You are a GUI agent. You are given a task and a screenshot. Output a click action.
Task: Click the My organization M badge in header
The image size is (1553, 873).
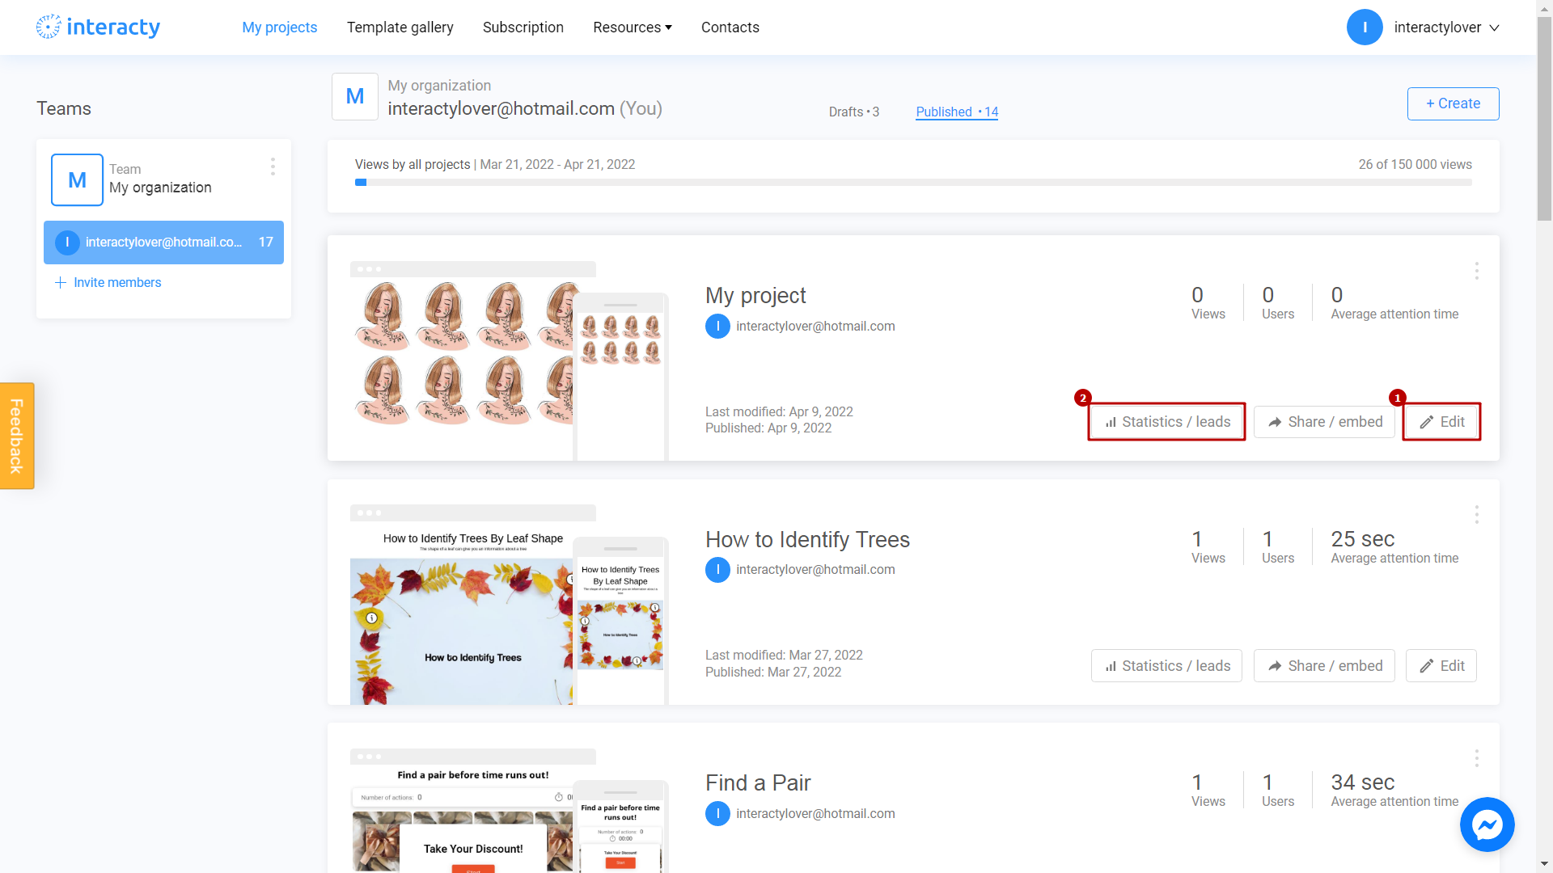[x=354, y=96]
